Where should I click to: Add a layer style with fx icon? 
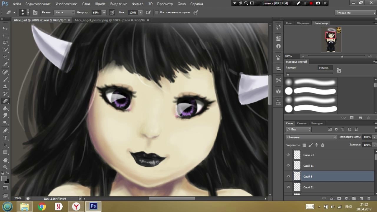tap(332, 199)
